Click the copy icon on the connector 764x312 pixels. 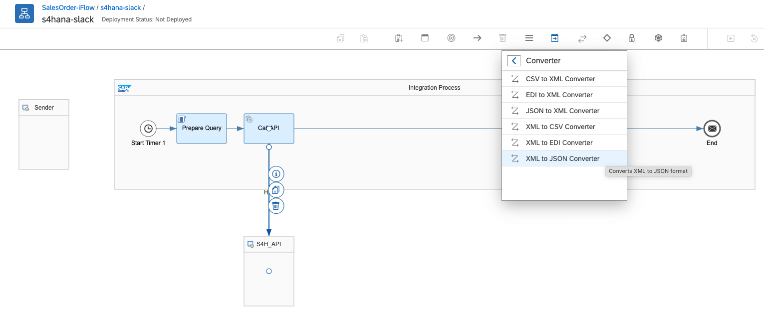(276, 190)
